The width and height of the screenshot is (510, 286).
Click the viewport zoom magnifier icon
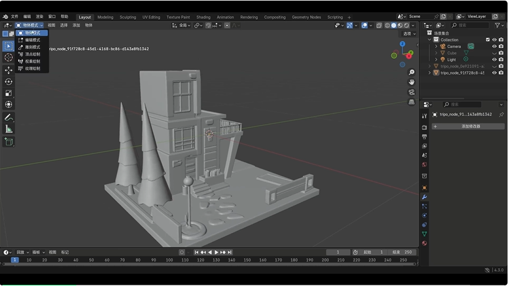point(412,72)
